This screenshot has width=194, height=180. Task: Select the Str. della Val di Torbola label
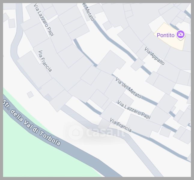coord(32,123)
